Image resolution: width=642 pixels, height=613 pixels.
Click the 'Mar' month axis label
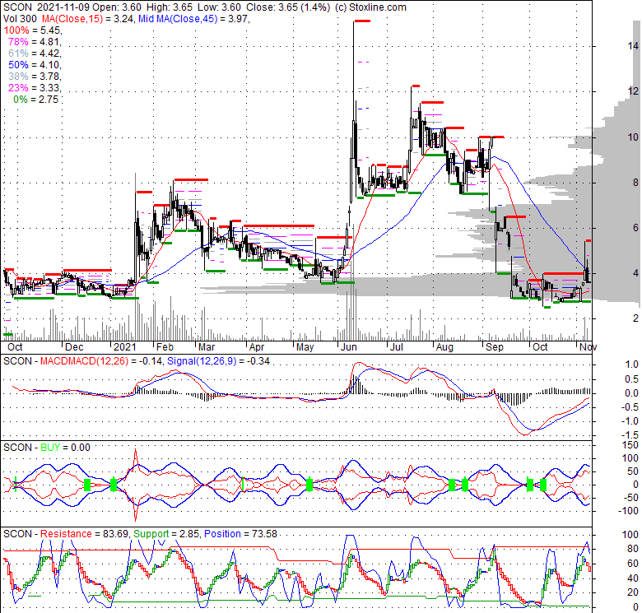point(207,347)
